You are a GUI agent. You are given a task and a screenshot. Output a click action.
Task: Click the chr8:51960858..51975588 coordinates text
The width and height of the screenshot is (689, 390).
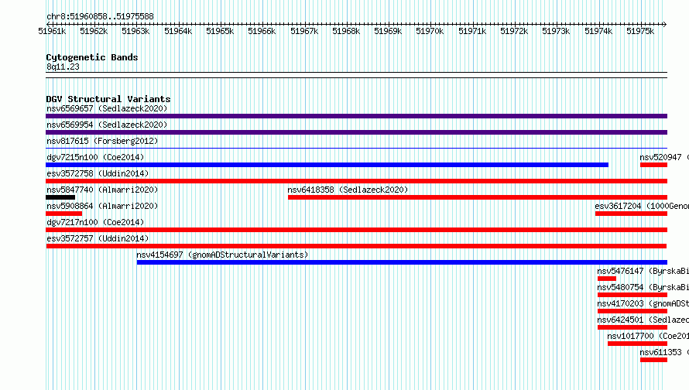pos(100,17)
